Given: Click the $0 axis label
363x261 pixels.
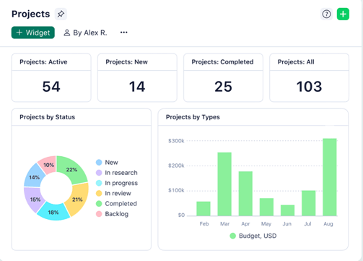Looking at the screenshot, I should click(181, 215).
